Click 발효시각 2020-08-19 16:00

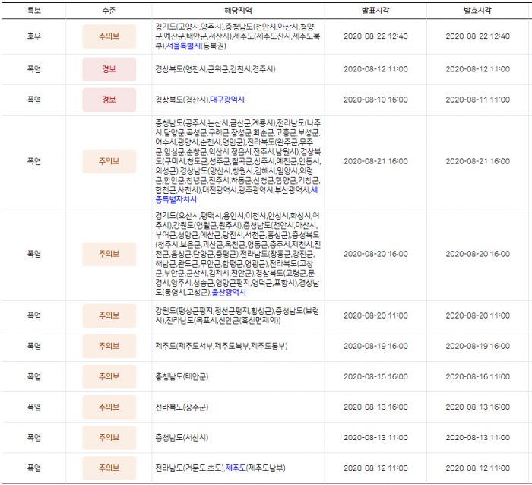point(478,346)
